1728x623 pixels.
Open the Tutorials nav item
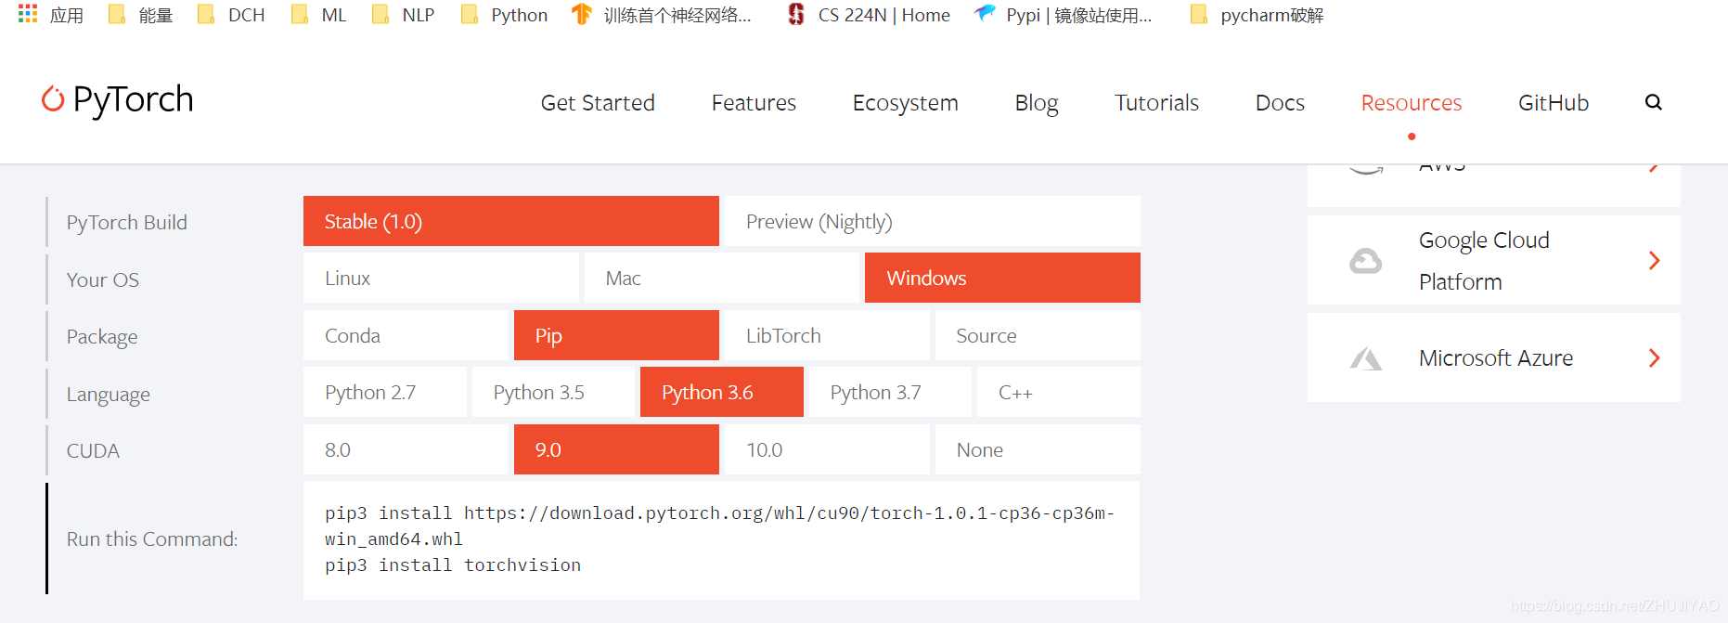coord(1156,102)
